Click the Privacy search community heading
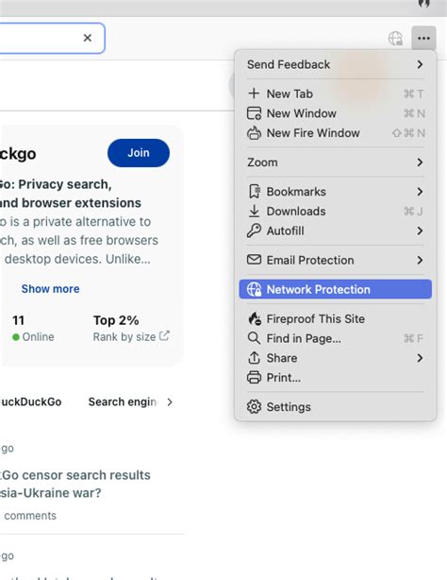Viewport: 447px width, 580px height. (70, 194)
